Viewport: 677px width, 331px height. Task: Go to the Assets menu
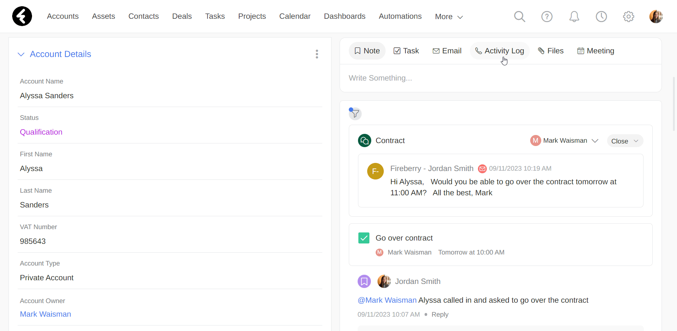[x=103, y=16]
